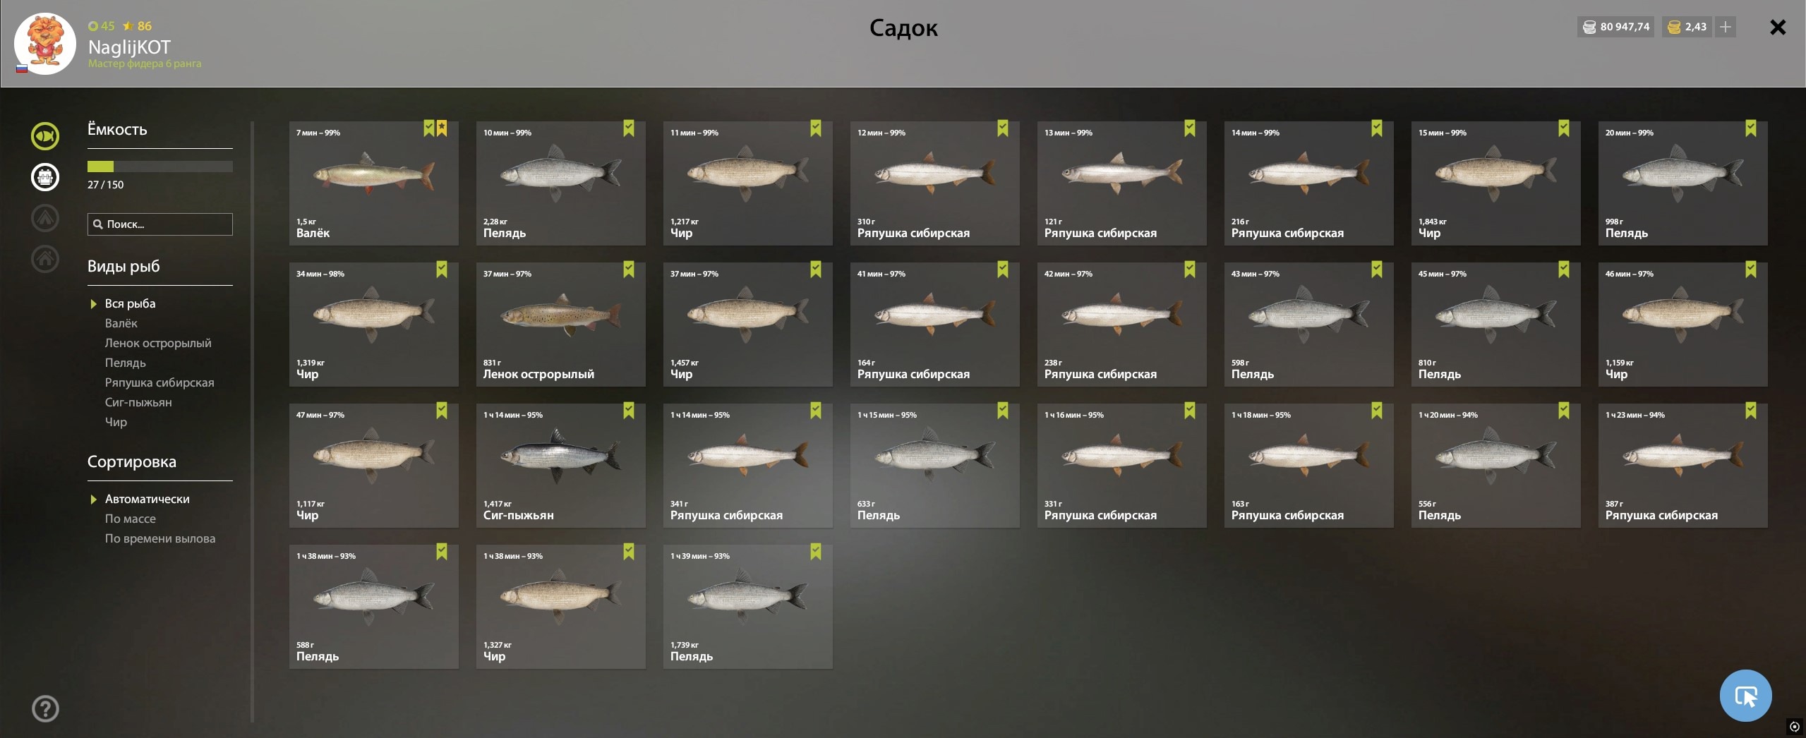Filter fish list by Пелядь

pyautogui.click(x=126, y=363)
